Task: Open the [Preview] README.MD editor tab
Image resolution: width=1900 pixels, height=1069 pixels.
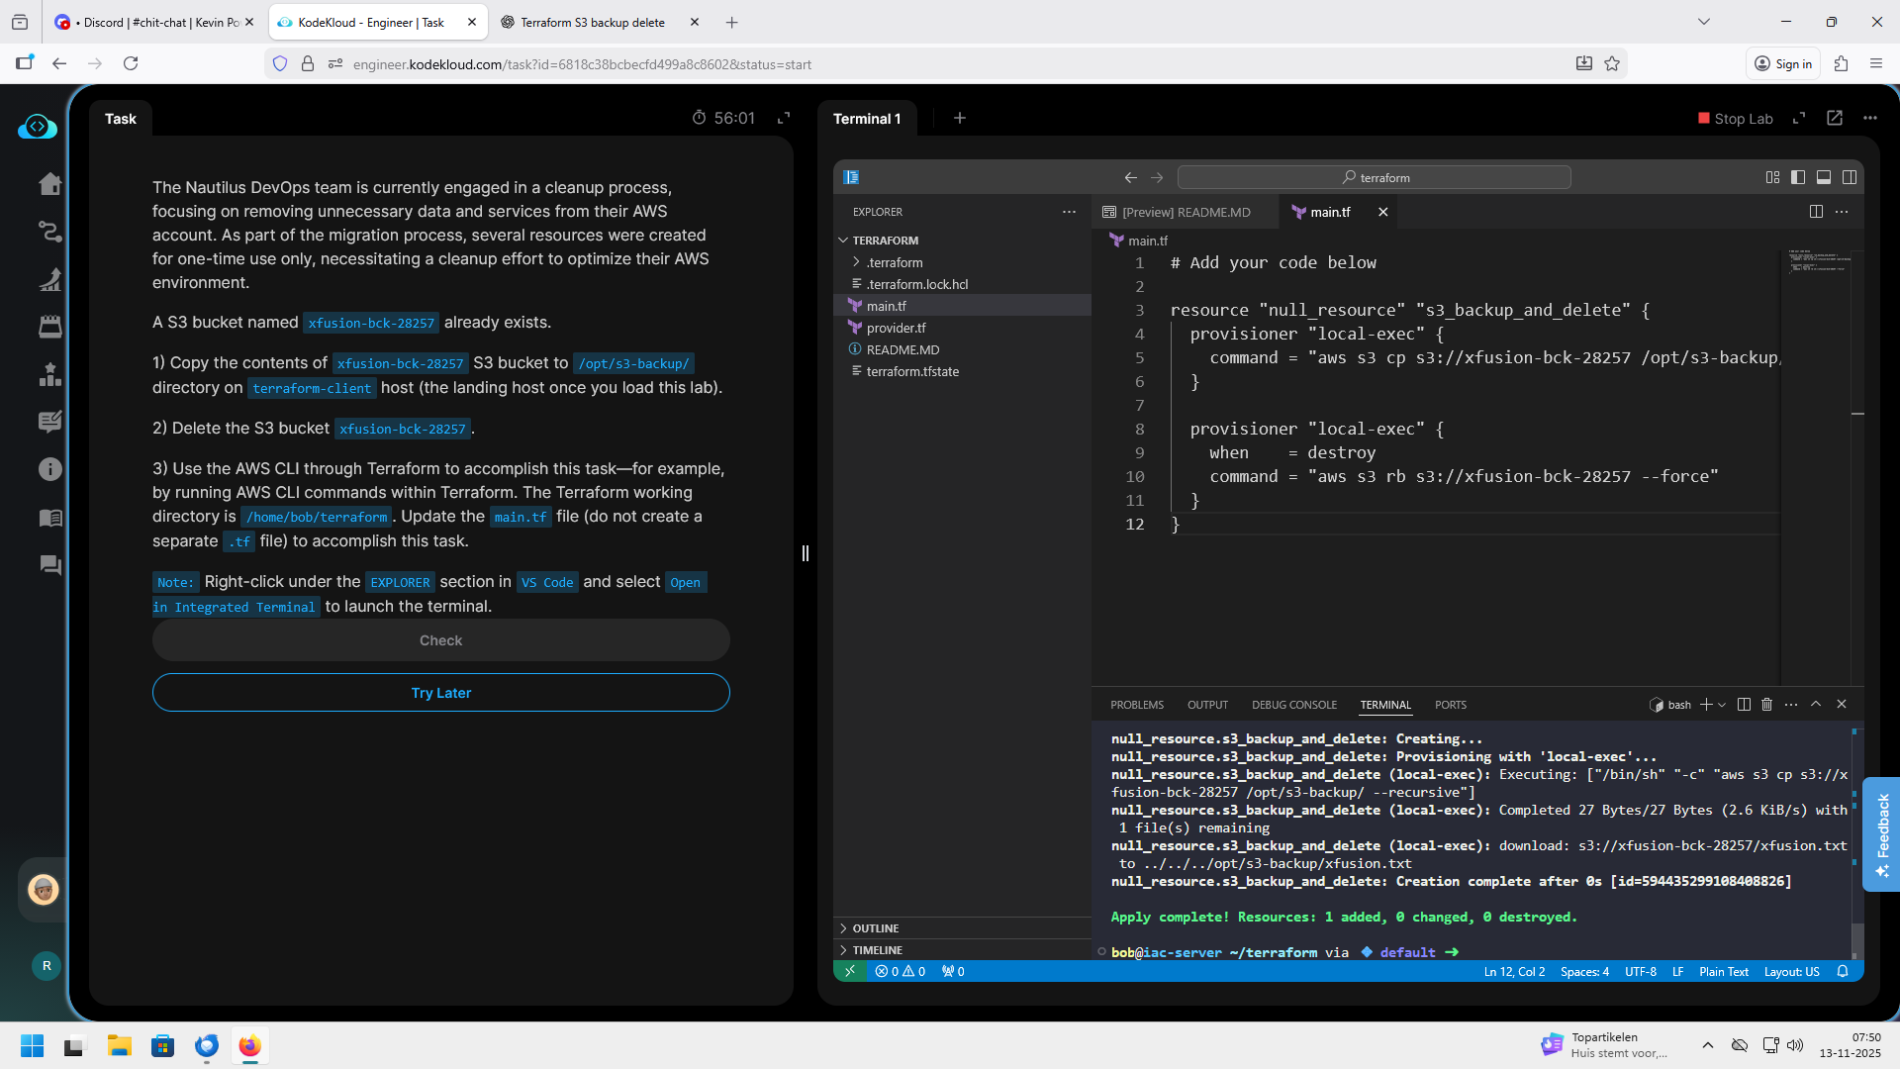Action: click(1186, 212)
